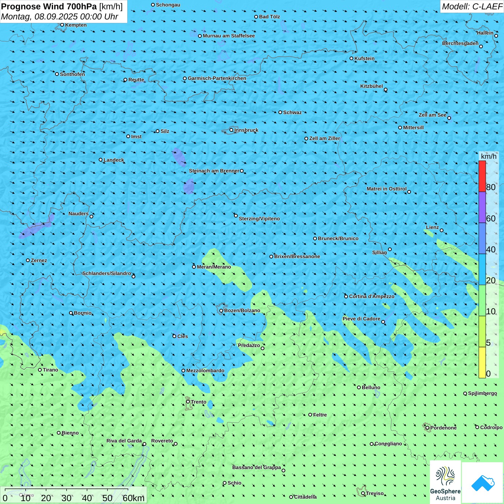
Task: Click the Zell am Ziller label
Action: click(324, 138)
